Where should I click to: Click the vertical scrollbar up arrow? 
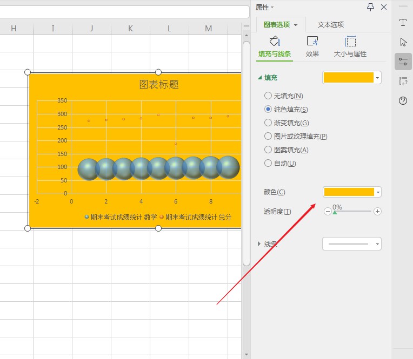247,35
